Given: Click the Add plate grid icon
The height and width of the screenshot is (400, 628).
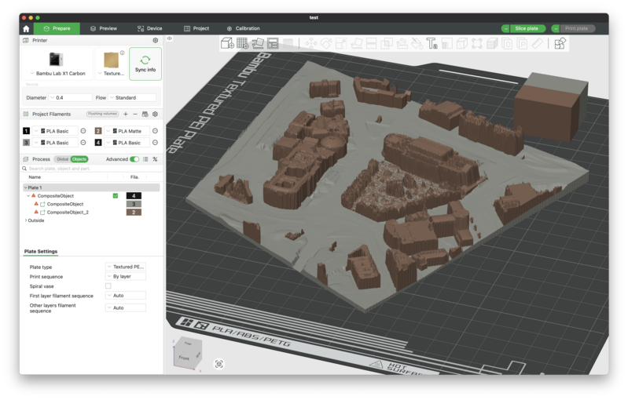Looking at the screenshot, I should 243,43.
